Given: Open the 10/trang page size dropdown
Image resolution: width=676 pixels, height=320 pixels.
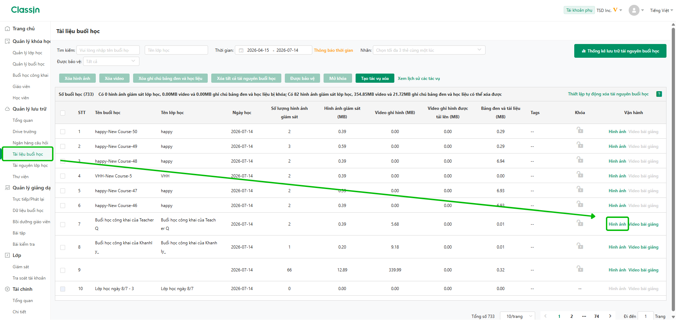Looking at the screenshot, I should click(518, 316).
